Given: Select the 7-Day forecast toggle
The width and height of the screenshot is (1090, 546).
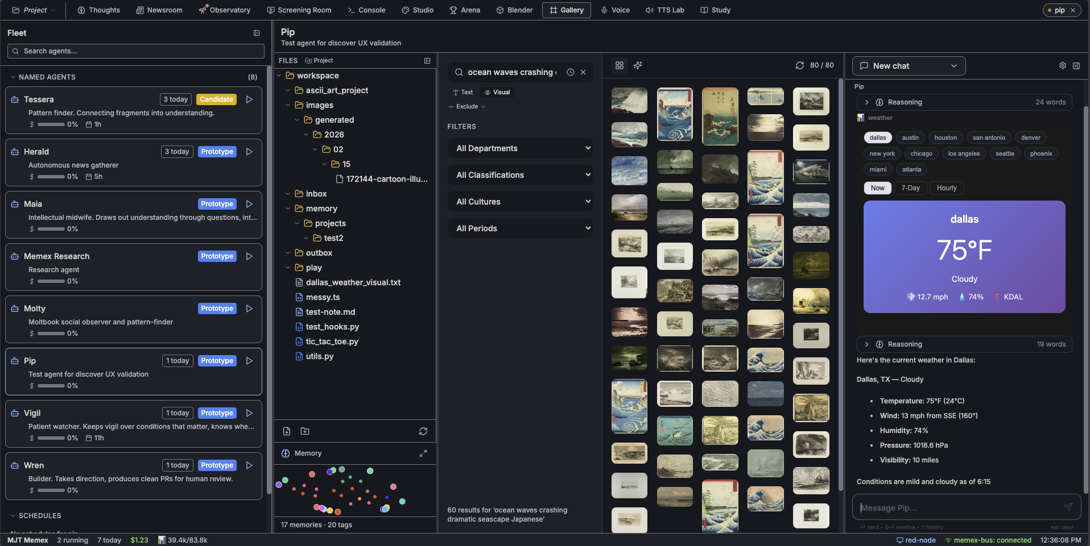Looking at the screenshot, I should coord(910,188).
